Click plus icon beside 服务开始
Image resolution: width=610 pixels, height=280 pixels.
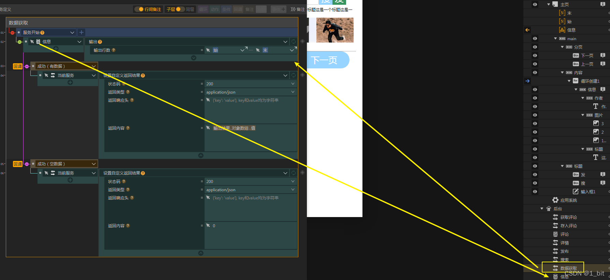click(81, 32)
